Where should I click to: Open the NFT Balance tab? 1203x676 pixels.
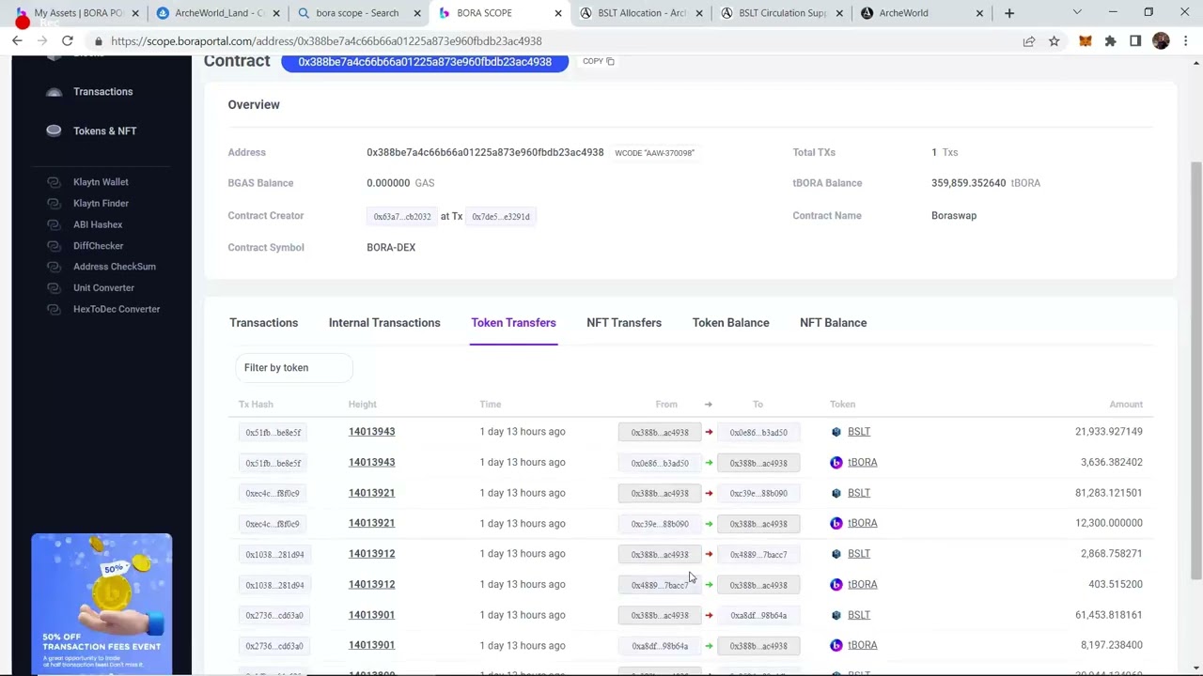point(833,323)
